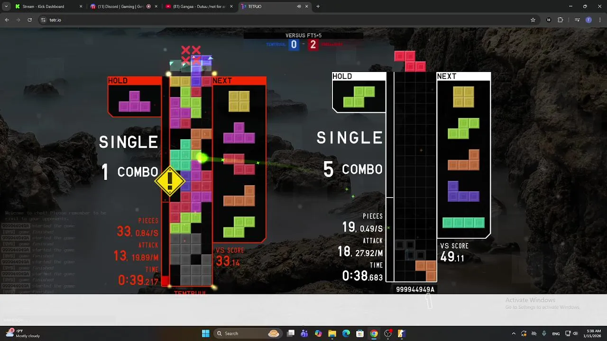Screen dimensions: 607x341
Task: Click the blue score 0 box
Action: [294, 45]
